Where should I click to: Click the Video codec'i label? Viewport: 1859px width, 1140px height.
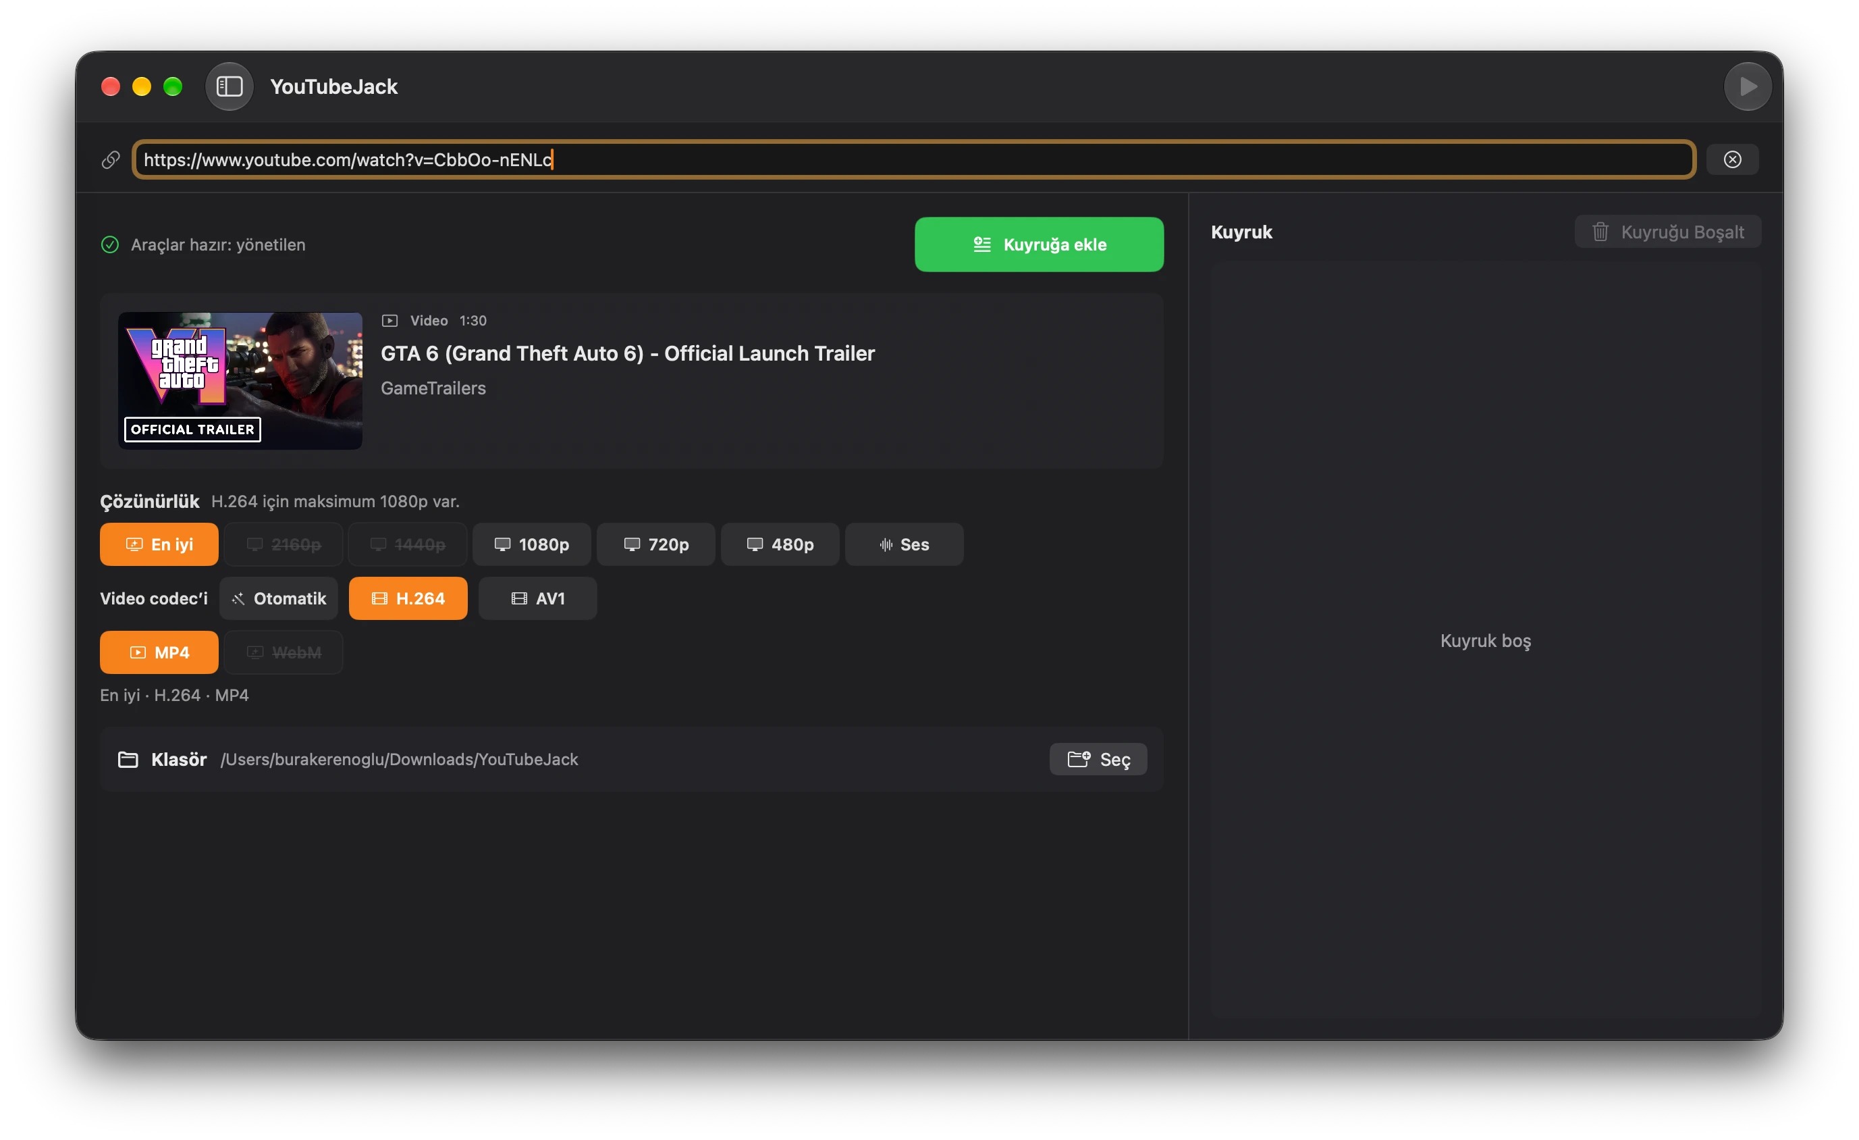point(154,598)
